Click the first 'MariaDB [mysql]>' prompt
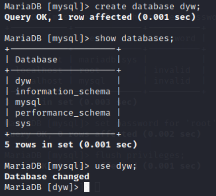Image resolution: width=216 pixels, height=196 pixels. 47,7
